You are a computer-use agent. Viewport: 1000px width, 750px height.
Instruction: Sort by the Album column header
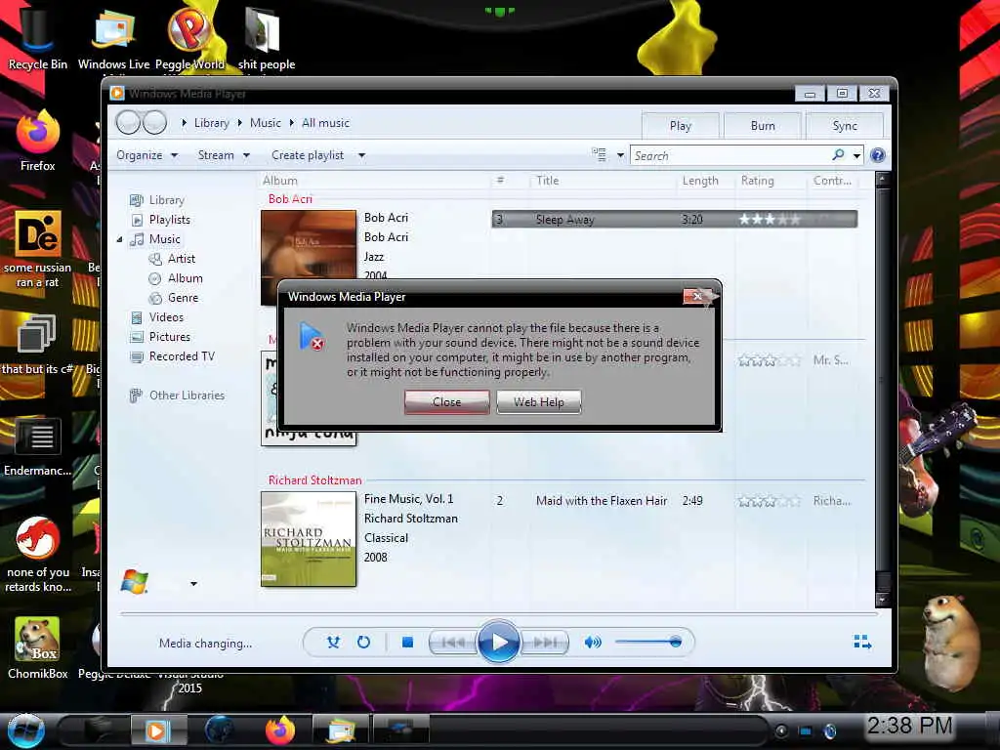click(x=280, y=181)
